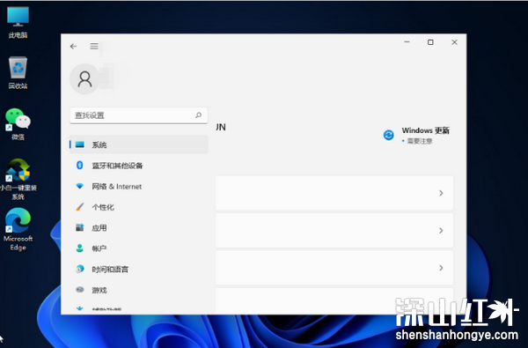This screenshot has height=348, width=528.
Task: Open 网络 & Internet settings
Action: click(139, 187)
